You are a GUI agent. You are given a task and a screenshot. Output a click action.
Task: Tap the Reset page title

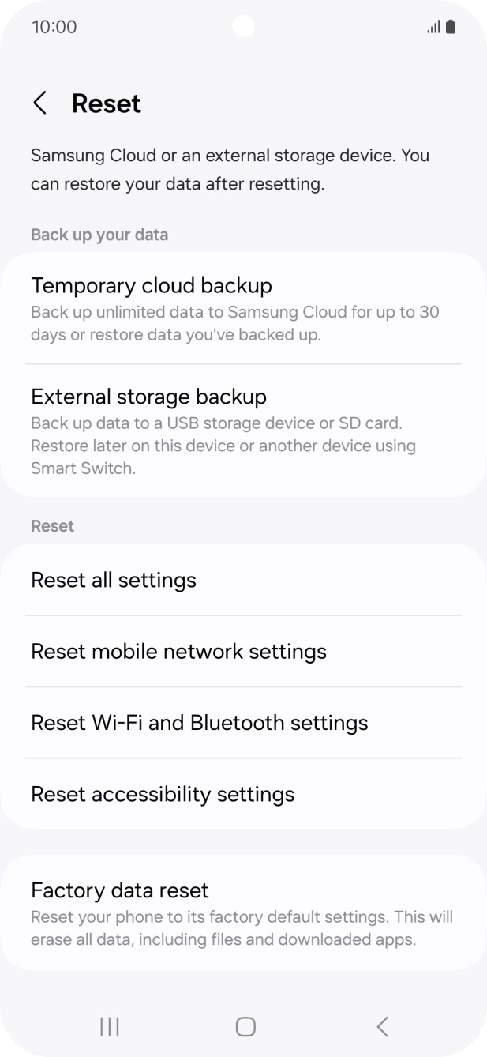[x=106, y=103]
